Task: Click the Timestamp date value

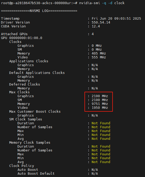Action: pos(116,19)
